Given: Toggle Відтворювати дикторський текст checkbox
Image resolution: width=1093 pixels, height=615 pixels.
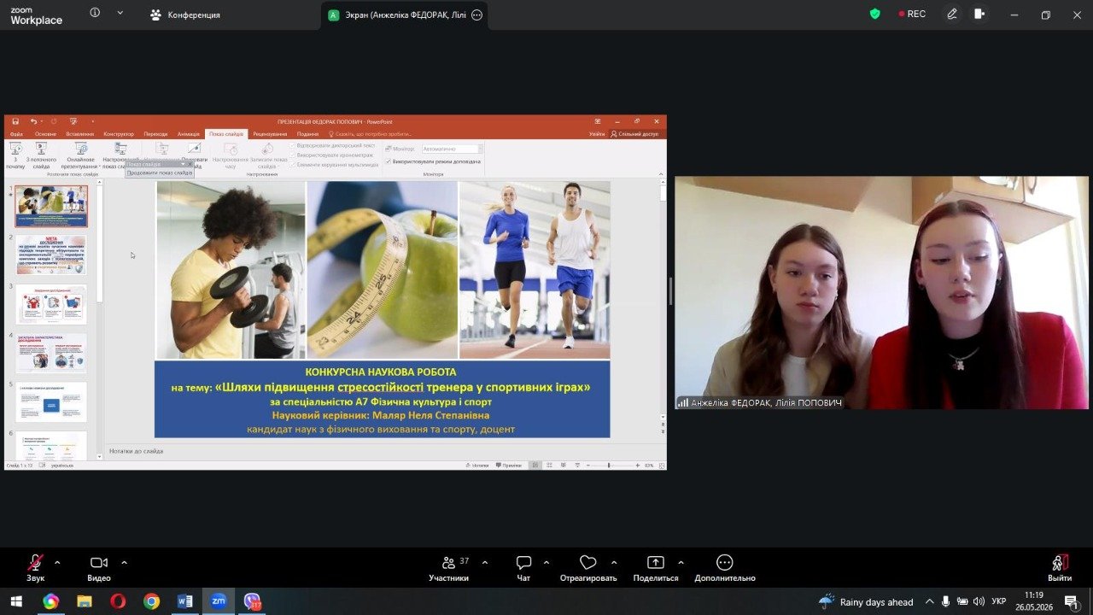Looking at the screenshot, I should (333, 145).
